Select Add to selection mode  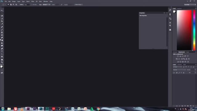point(11,5)
